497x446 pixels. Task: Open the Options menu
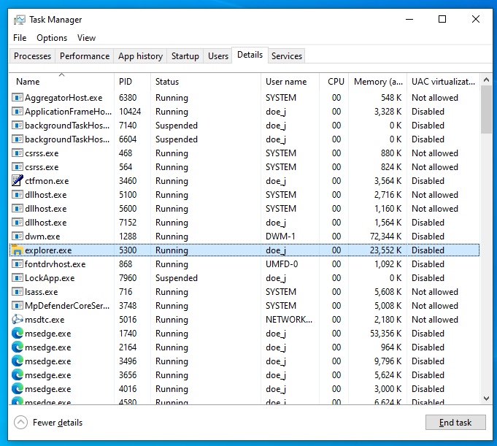coord(52,38)
